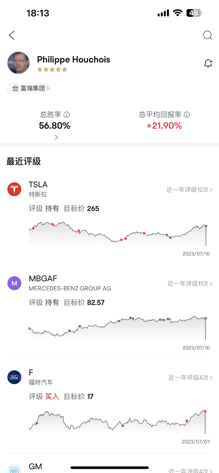
Task: Open MBGAF 近一年评级11次 link
Action: pos(190,284)
